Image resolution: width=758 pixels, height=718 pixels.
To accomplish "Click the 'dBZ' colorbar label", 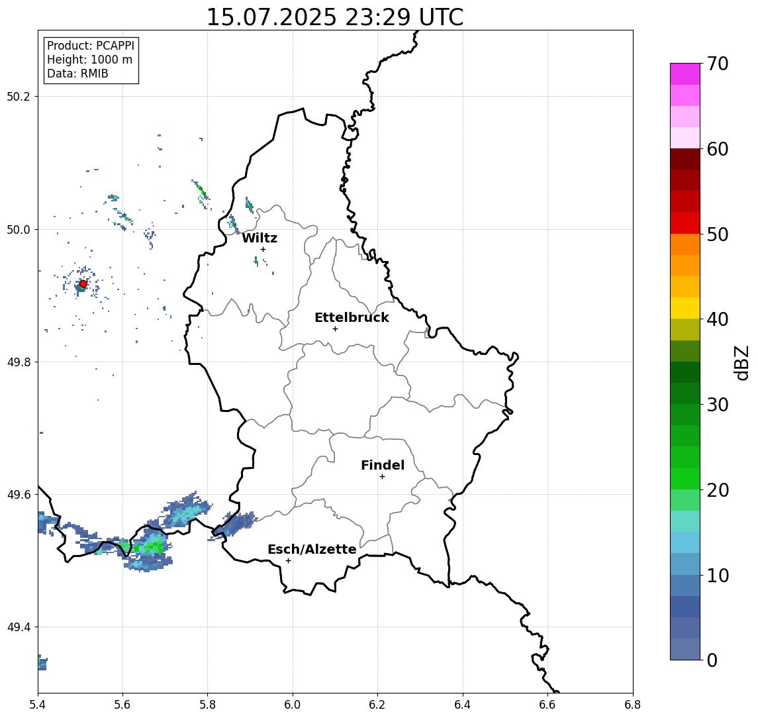I will [x=741, y=363].
